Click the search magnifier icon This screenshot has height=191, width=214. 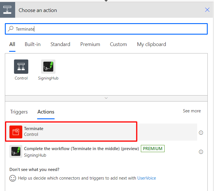click(11, 29)
